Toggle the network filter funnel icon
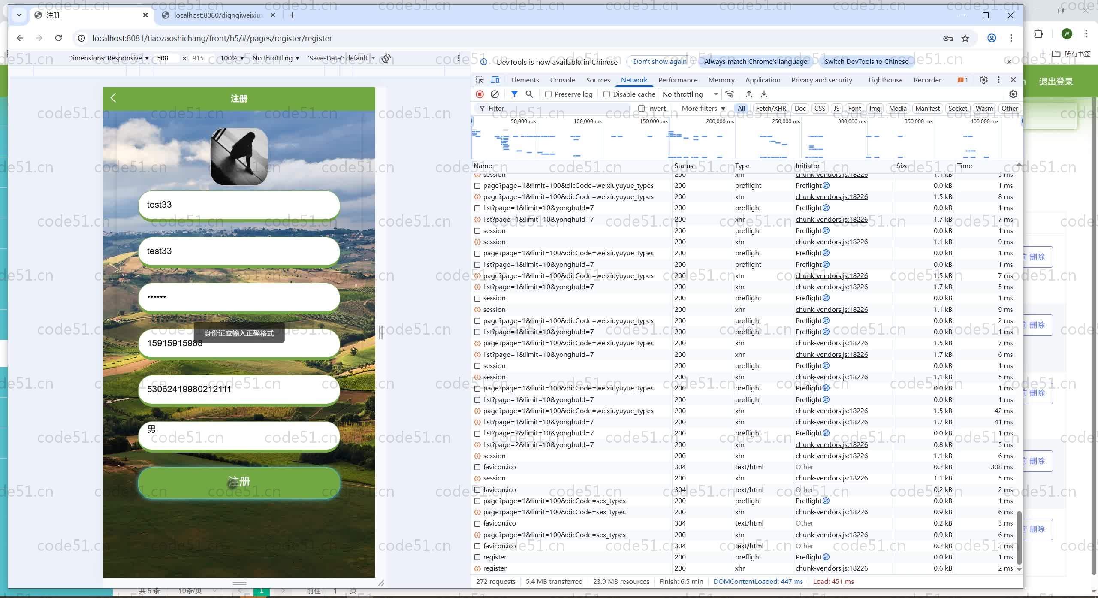 [x=514, y=94]
